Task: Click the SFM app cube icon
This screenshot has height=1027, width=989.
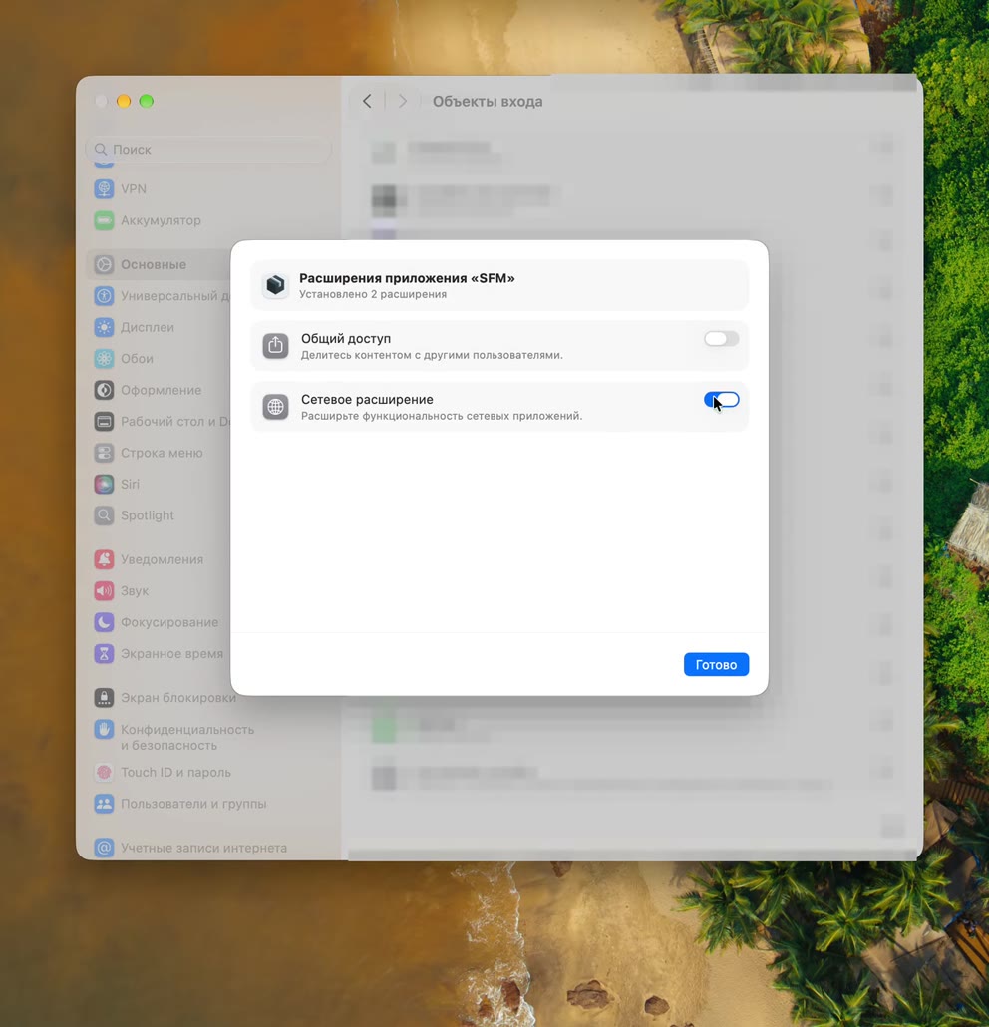Action: pyautogui.click(x=276, y=285)
